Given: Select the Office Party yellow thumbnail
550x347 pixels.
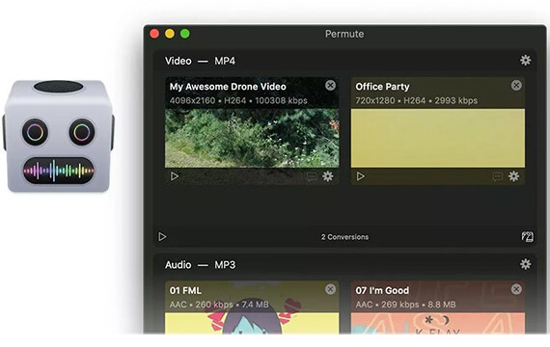Looking at the screenshot, I should click(438, 138).
